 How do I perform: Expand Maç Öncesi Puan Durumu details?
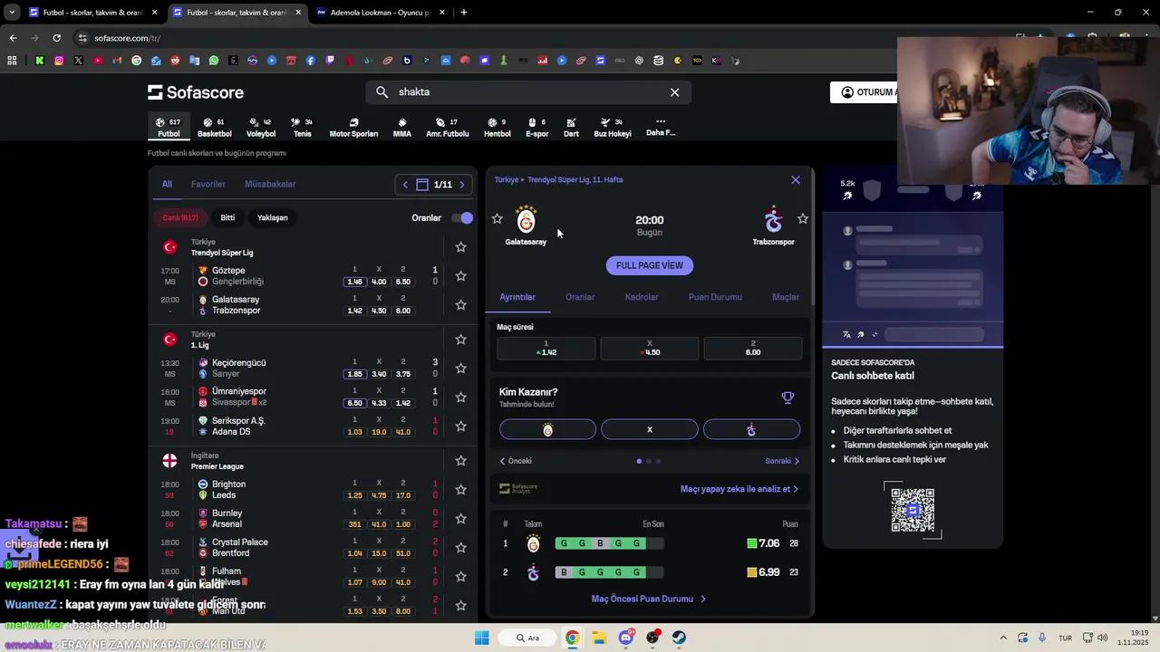(649, 599)
